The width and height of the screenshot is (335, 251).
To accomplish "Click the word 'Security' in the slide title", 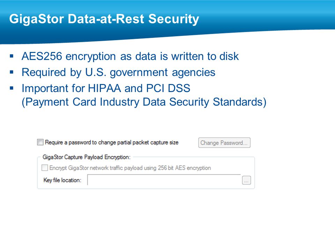I will [174, 19].
